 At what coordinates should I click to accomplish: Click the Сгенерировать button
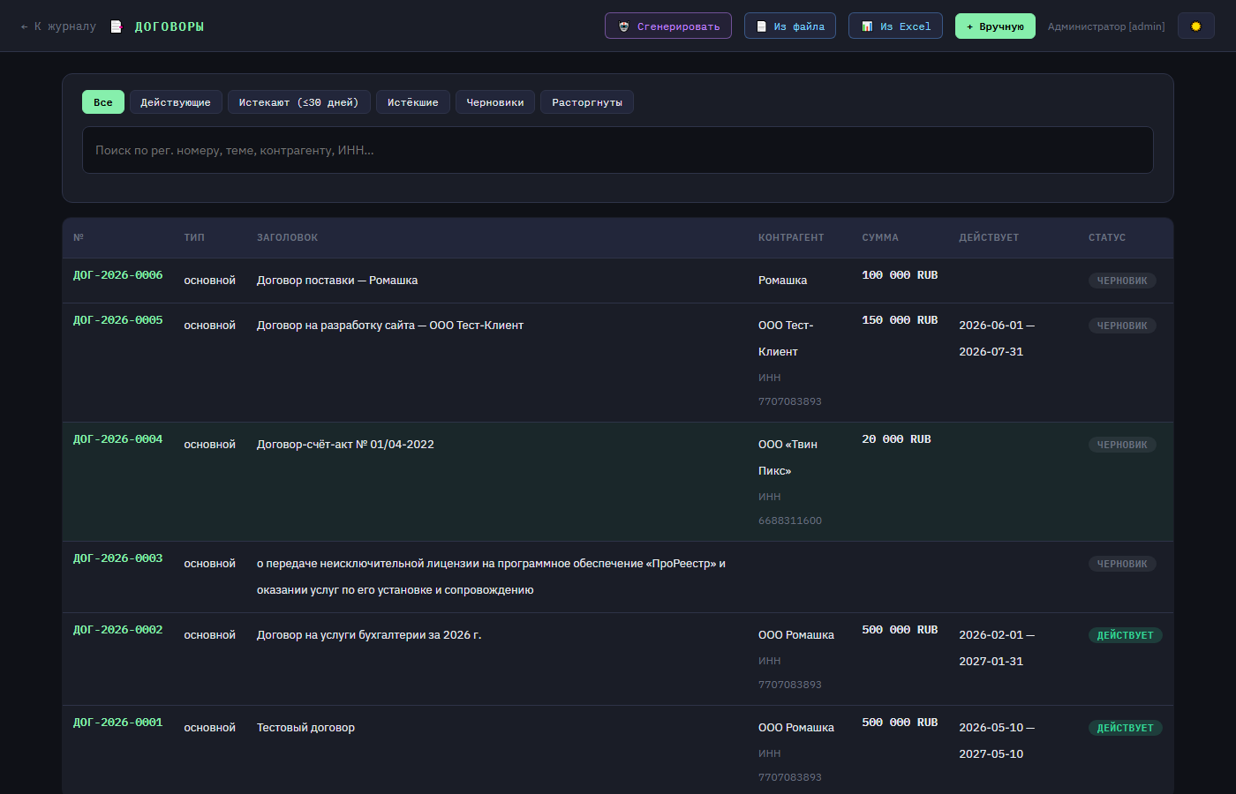668,26
